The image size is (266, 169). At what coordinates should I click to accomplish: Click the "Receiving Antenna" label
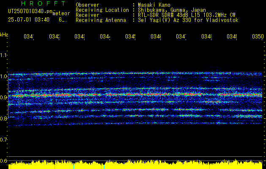(x=101, y=20)
